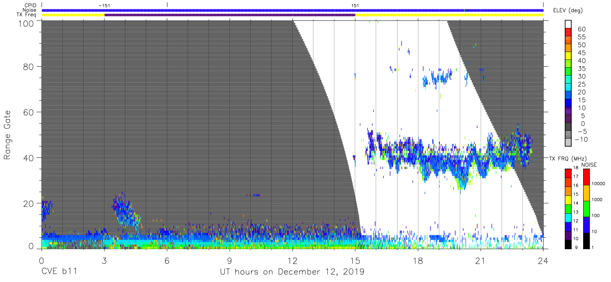Click the 60 label on the ELEV colorbar
Viewport: 611px width, 282px height.
click(x=582, y=29)
